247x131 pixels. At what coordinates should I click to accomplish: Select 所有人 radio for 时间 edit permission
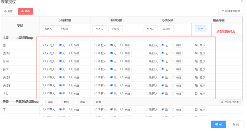(96, 61)
